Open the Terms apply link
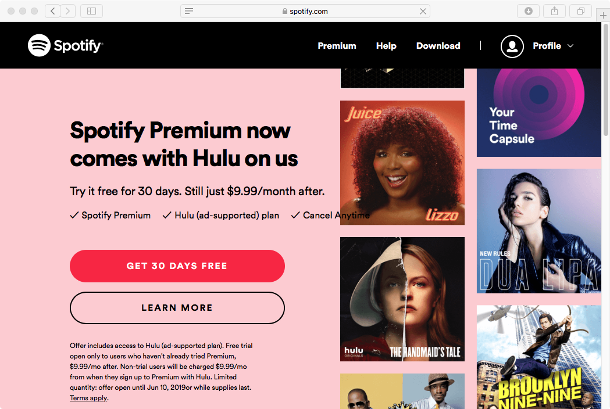The image size is (610, 409). pos(88,398)
